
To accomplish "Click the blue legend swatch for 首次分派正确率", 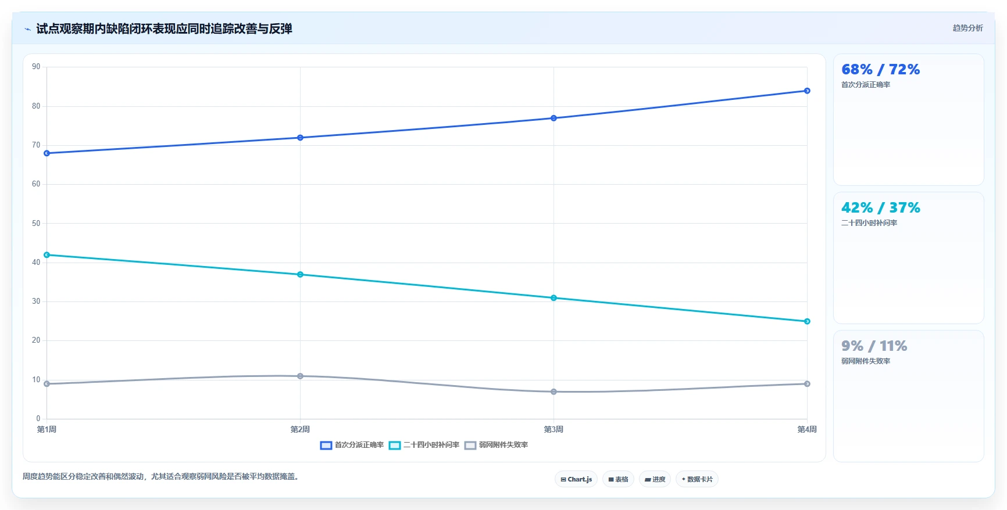I will click(x=326, y=446).
